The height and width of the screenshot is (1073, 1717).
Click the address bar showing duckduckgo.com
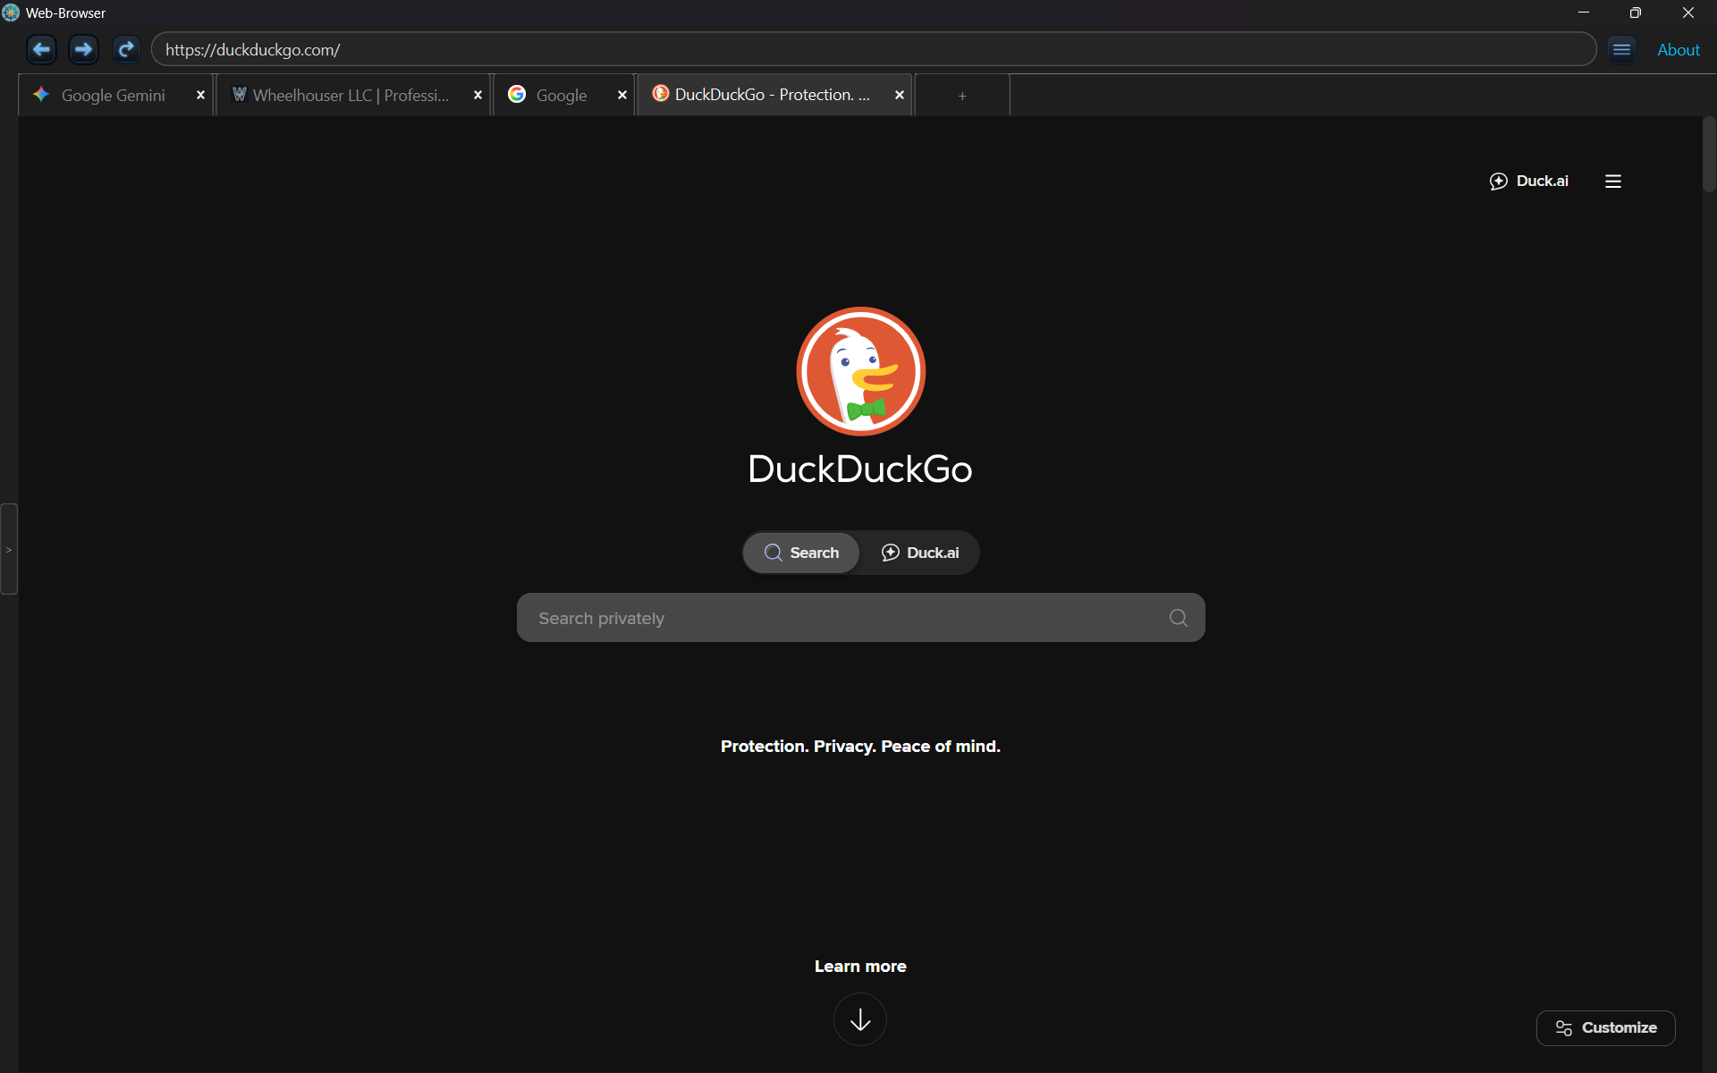(x=874, y=49)
